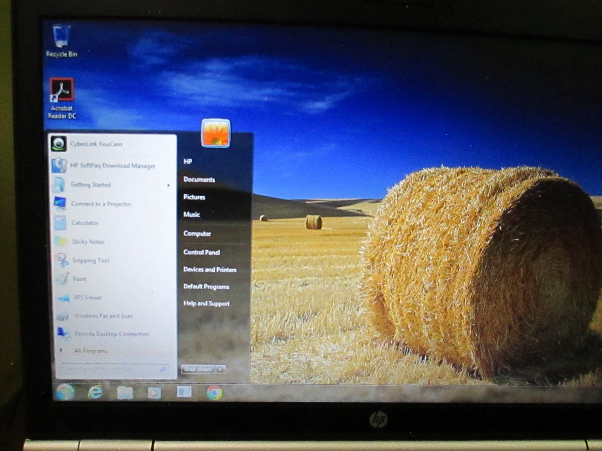
Task: Open the Shut down options arrow
Action: [x=221, y=369]
